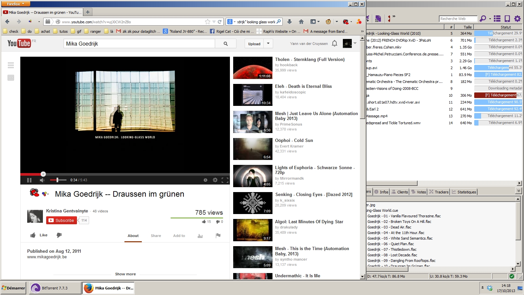The width and height of the screenshot is (524, 295).
Task: Expand the YouTube account menu arrow
Action: (355, 43)
